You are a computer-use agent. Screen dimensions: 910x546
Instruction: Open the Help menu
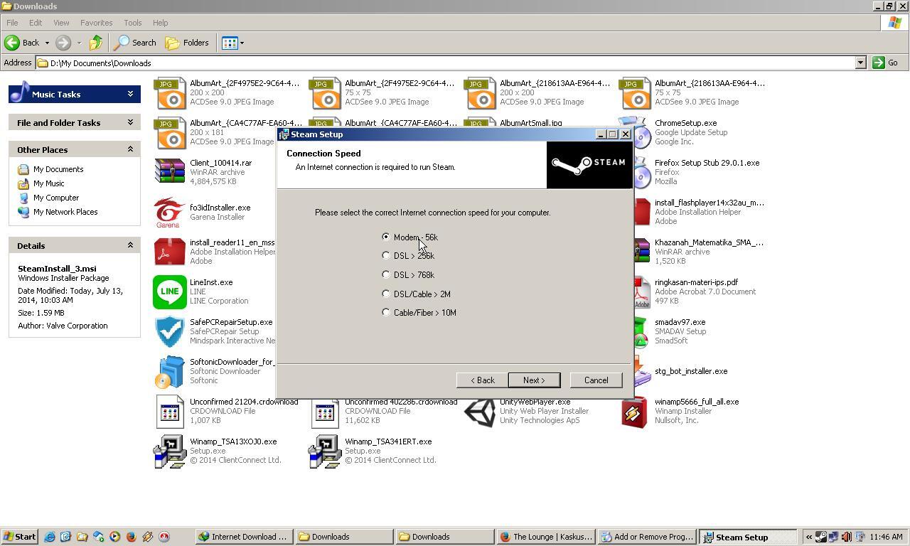[160, 23]
